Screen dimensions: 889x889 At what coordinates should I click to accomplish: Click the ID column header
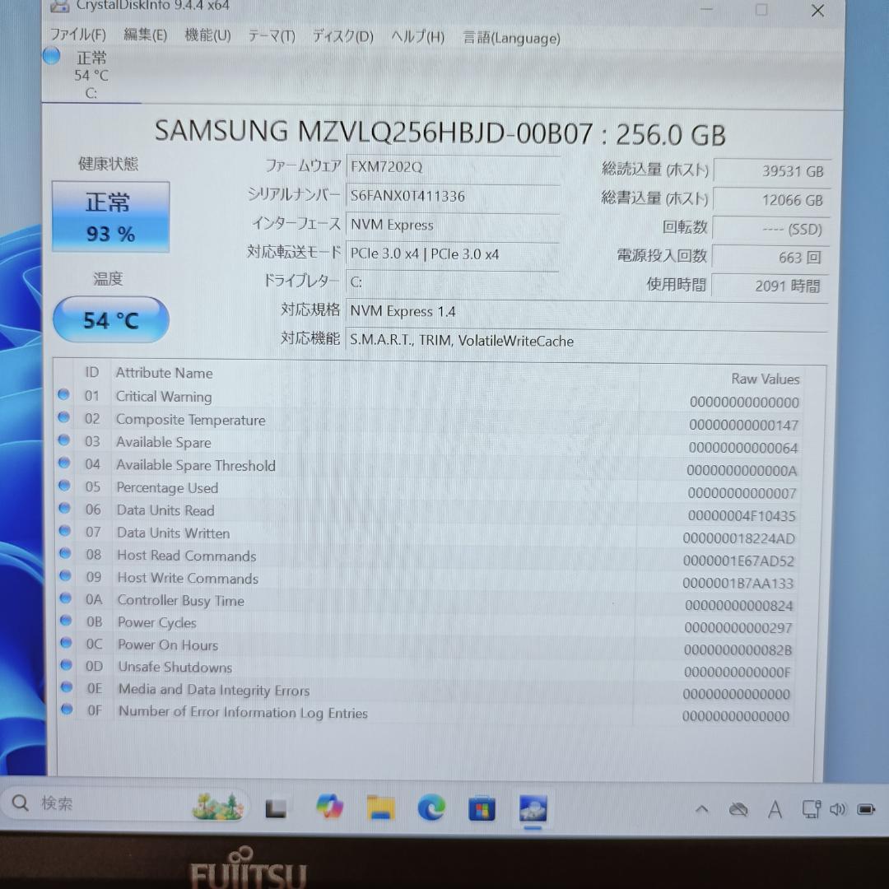pyautogui.click(x=92, y=373)
